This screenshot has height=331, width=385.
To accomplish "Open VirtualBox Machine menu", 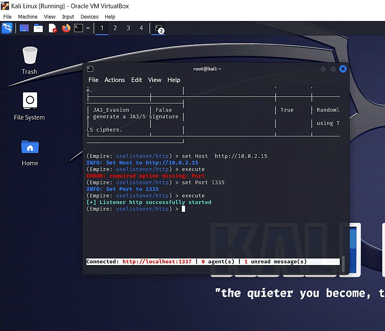I will [x=28, y=17].
